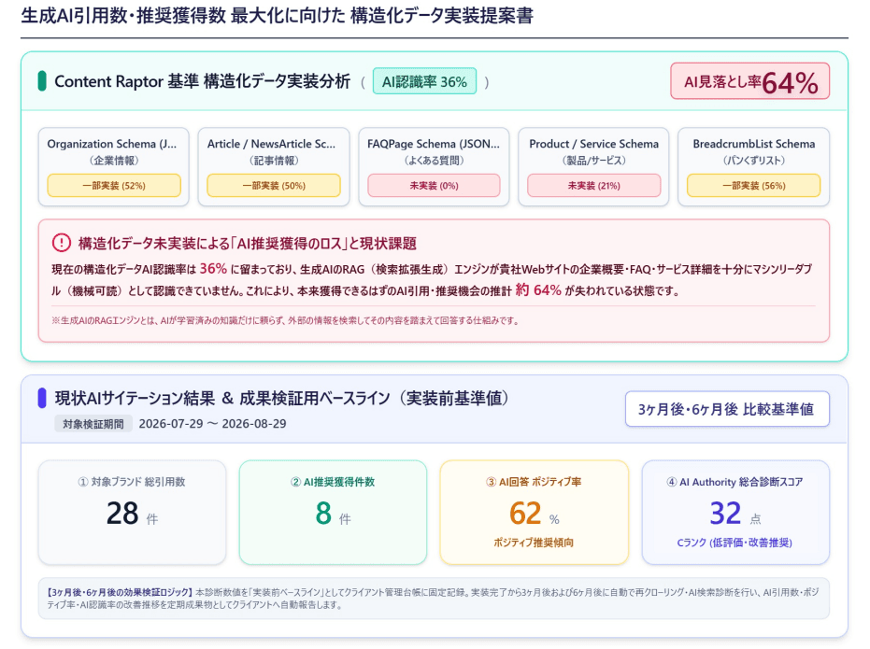Click the 構造化データ未実装による「AI推奨獲得のロス」と現状課題 heading

pyautogui.click(x=248, y=244)
